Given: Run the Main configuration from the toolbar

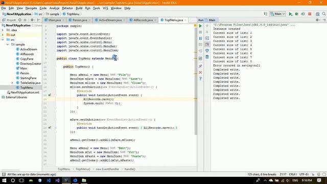Looking at the screenshot, I should click(x=290, y=14).
